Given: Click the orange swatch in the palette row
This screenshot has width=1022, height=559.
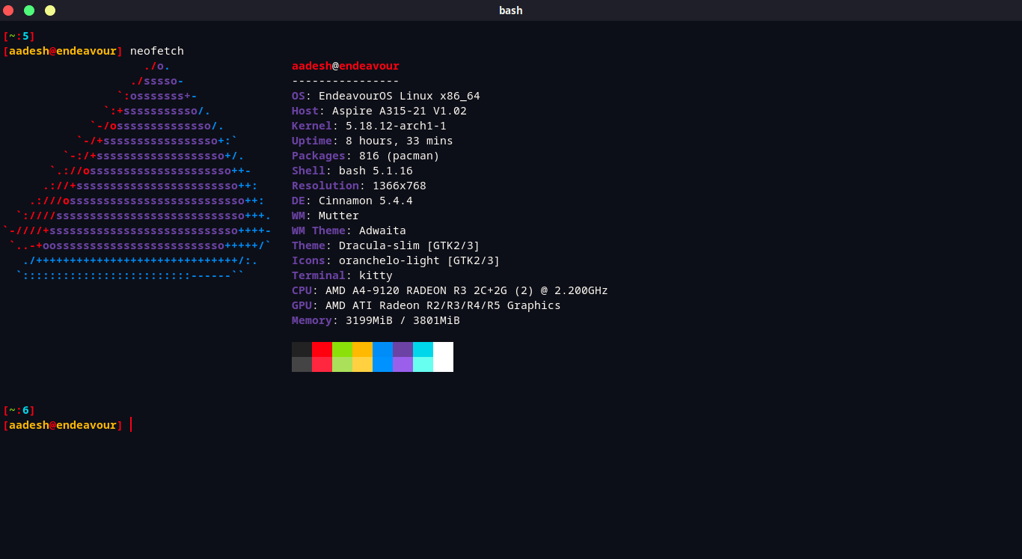Looking at the screenshot, I should (362, 349).
